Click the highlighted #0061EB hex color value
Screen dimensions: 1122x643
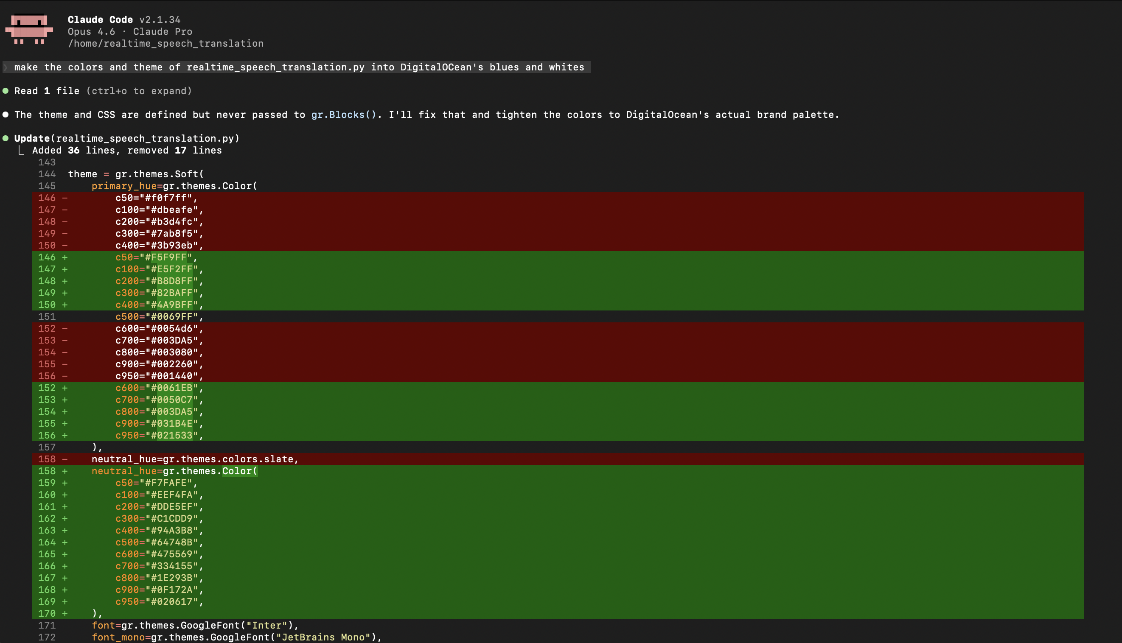[x=174, y=388]
